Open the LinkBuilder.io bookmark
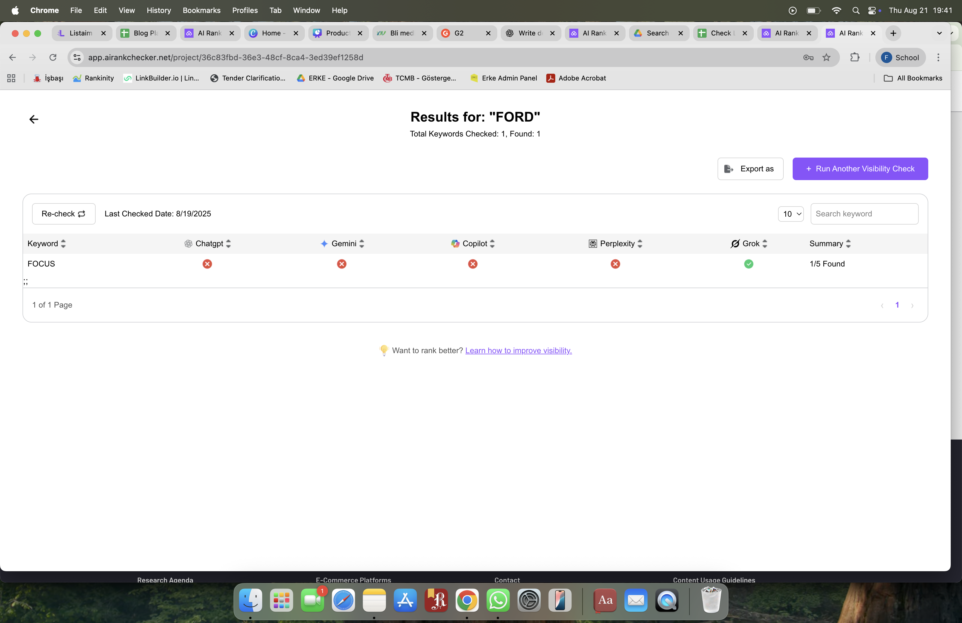962x623 pixels. coord(161,78)
